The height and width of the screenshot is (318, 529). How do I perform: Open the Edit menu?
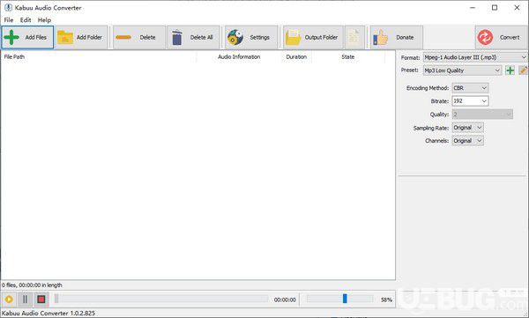[26, 20]
